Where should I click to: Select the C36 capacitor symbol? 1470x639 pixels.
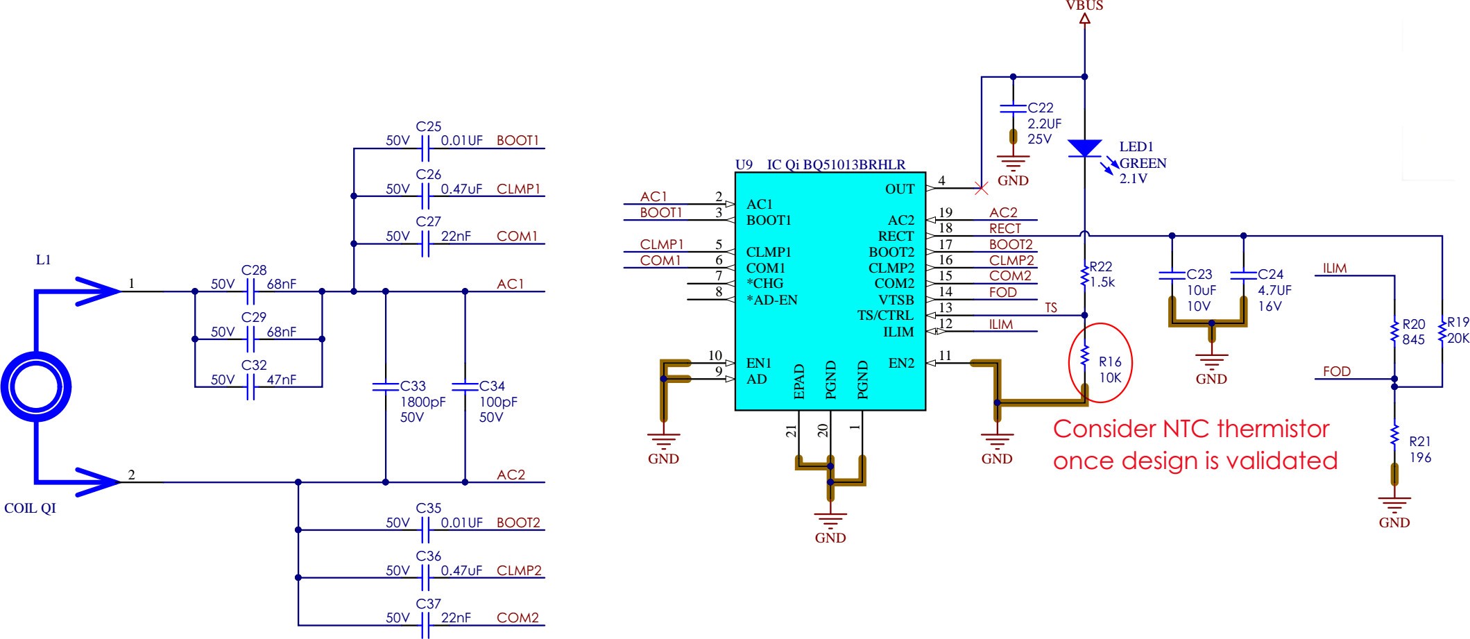click(x=426, y=578)
